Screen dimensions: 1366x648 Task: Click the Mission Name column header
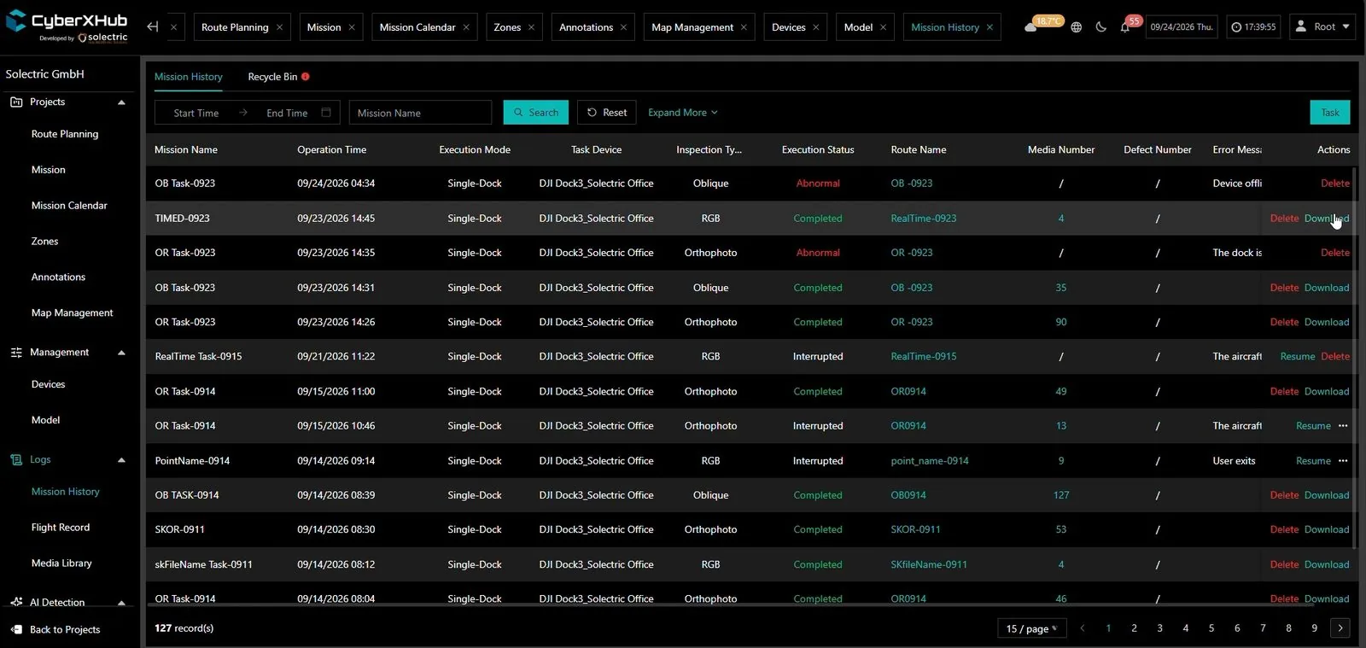[x=186, y=150]
